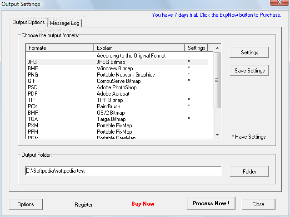Select the TIF TIFF Bitmap row
Image resolution: width=290 pixels, height=217 pixels.
tap(117, 100)
